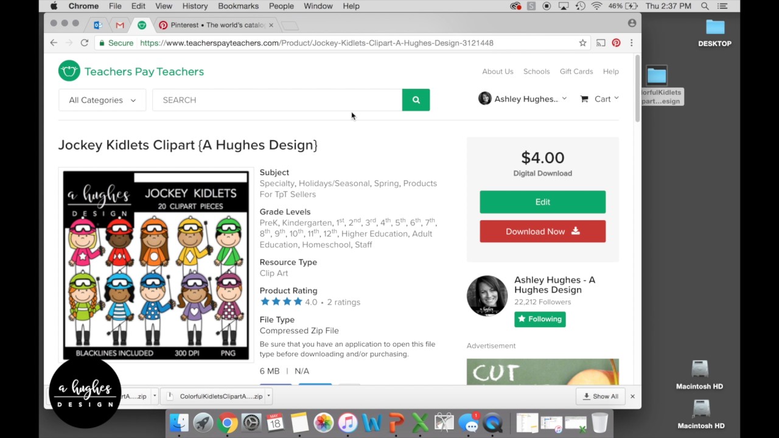The width and height of the screenshot is (779, 438).
Task: Open Launchpad rocket in dock
Action: click(x=203, y=422)
